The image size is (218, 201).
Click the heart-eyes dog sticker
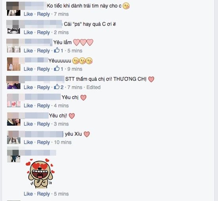pyautogui.click(x=40, y=174)
